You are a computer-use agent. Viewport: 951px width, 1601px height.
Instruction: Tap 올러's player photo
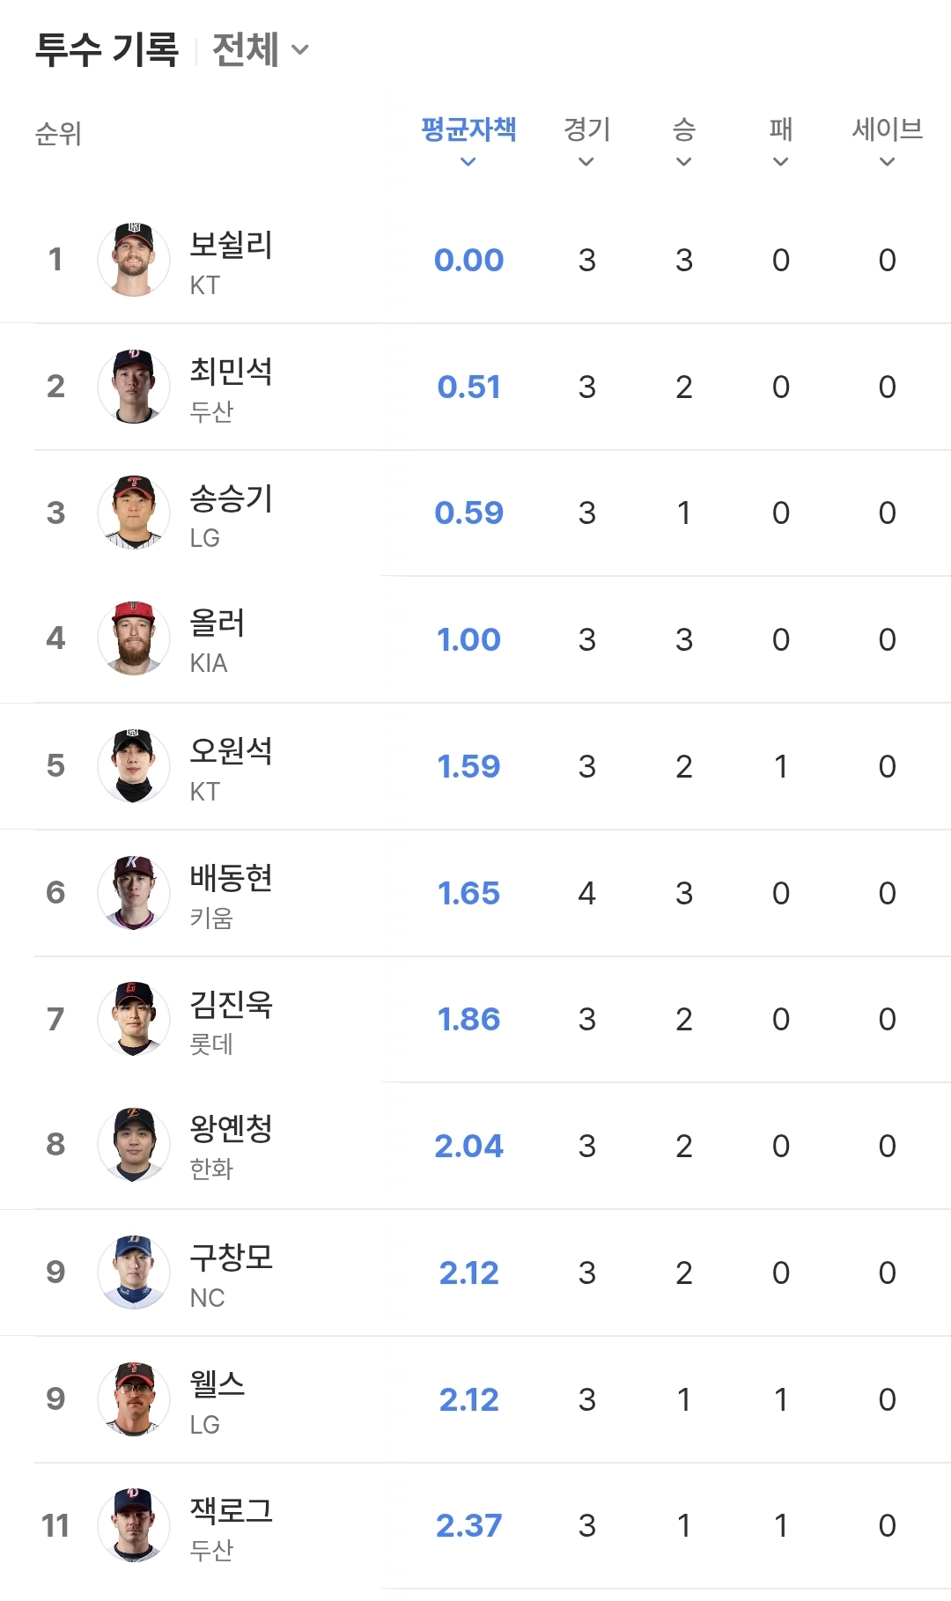click(x=134, y=639)
